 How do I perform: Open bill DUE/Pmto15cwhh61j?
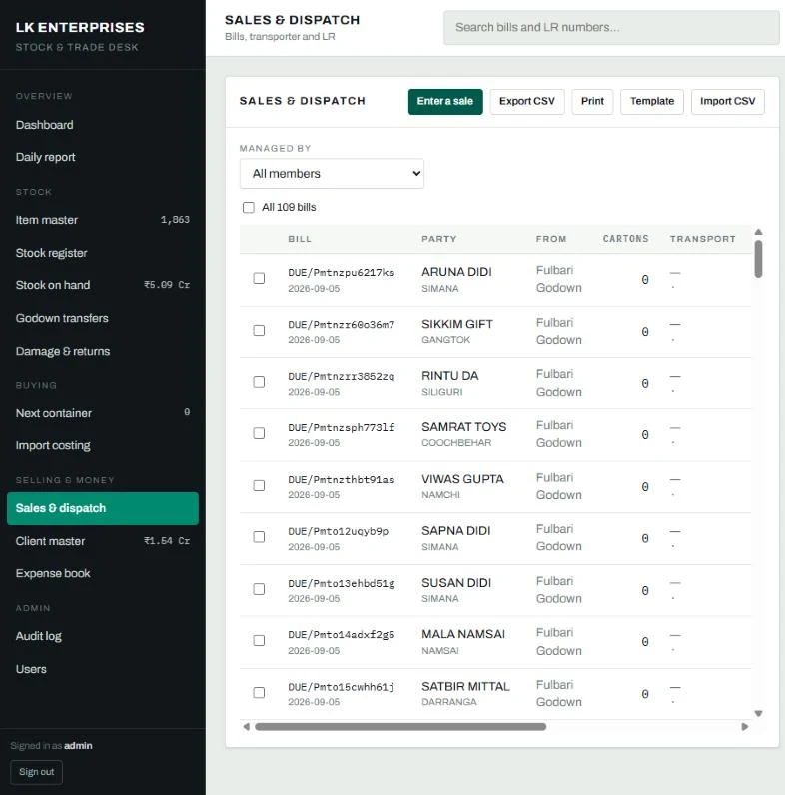(341, 687)
